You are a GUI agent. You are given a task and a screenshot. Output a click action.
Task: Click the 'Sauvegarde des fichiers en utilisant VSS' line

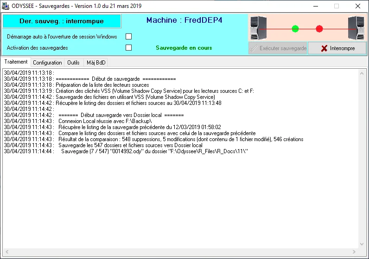pos(109,97)
